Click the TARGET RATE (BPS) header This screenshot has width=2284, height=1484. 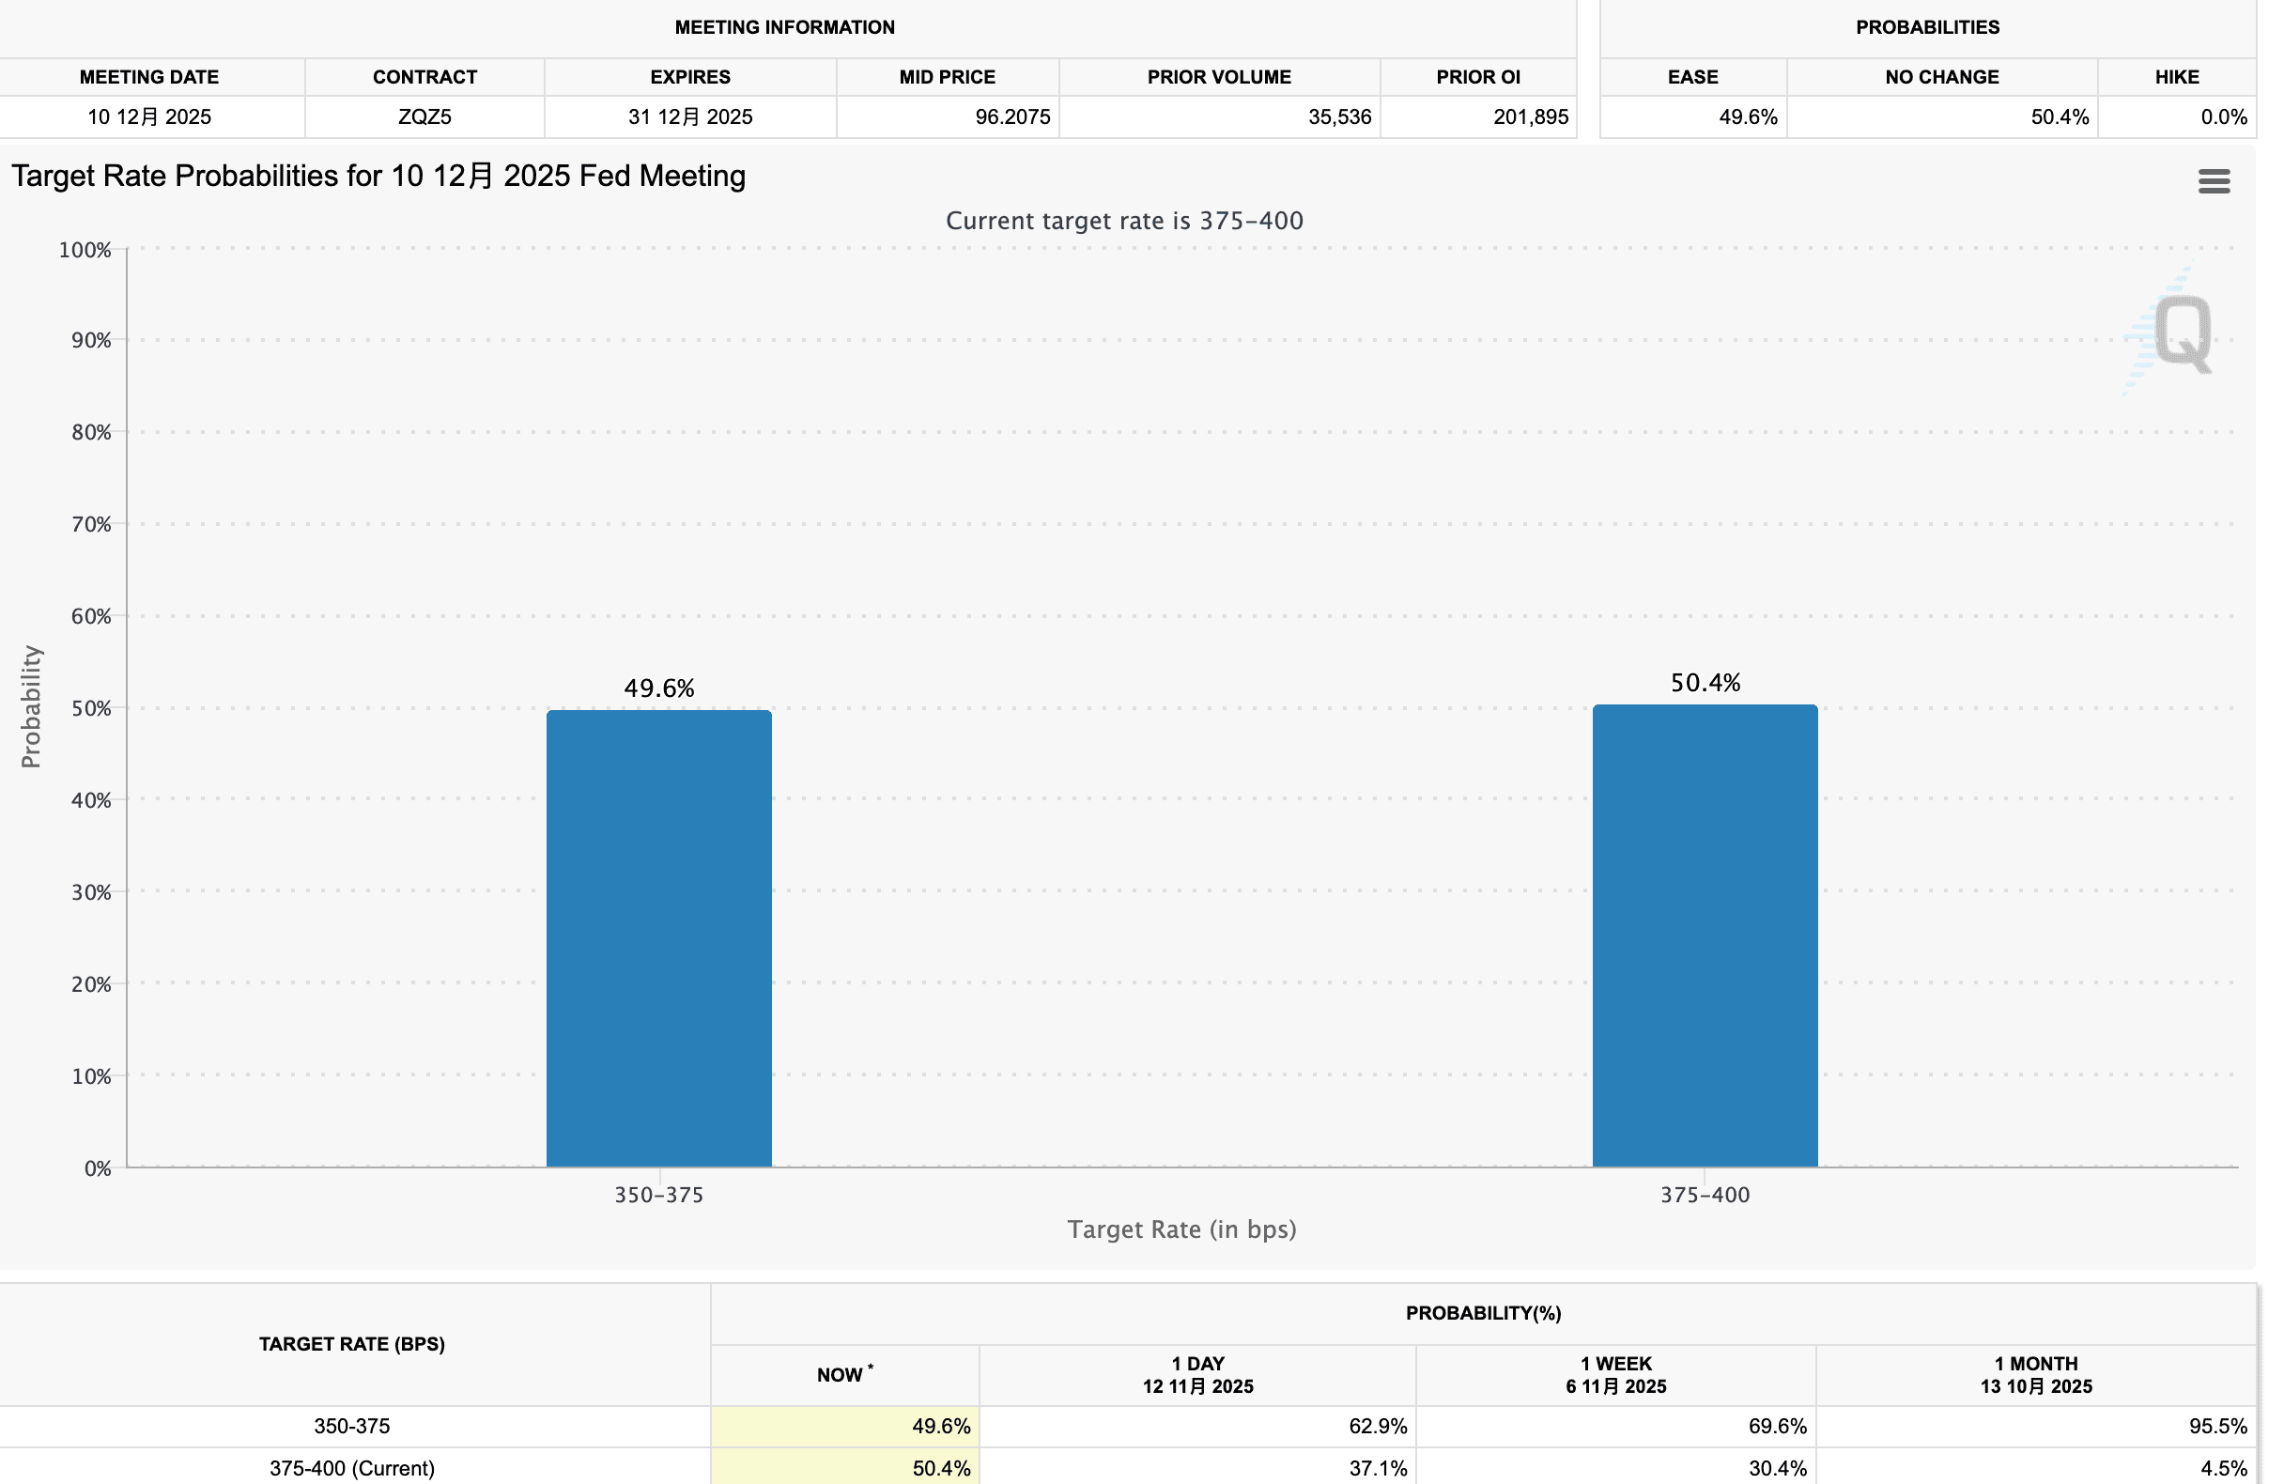tap(351, 1344)
